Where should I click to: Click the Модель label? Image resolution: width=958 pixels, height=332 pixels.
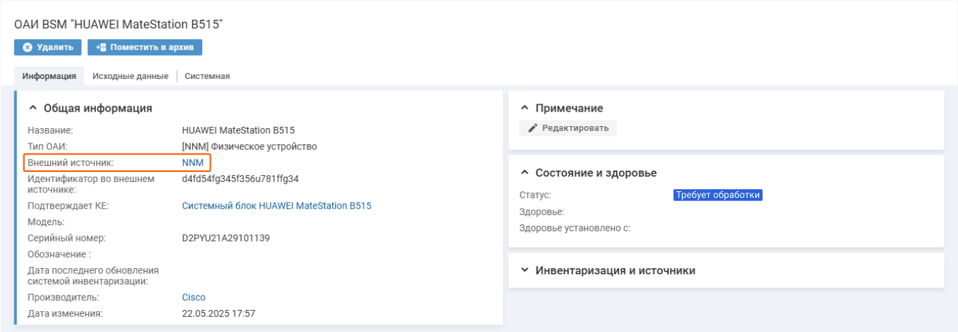pos(46,222)
